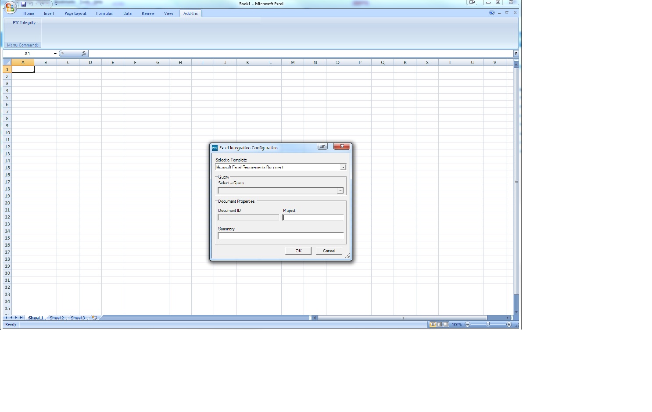Click the Select All corner of sheet
The width and height of the screenshot is (652, 412).
point(7,62)
